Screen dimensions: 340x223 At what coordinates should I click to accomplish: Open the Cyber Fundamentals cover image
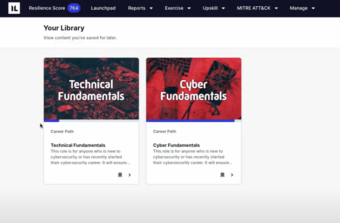tap(194, 88)
